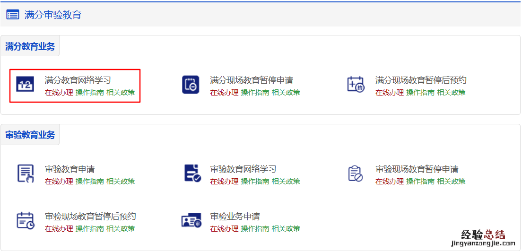
Task: Click 在线办理 under 满分现场教育暂停申请
Action: [x=224, y=93]
